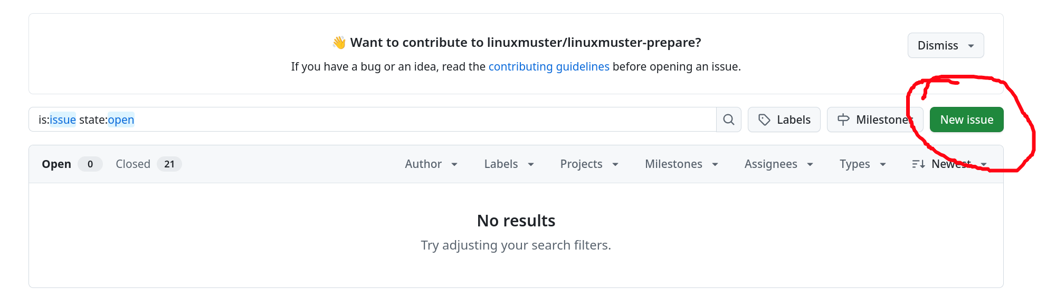Switch to the Open issues tab
Image resolution: width=1037 pixels, height=308 pixels.
tap(71, 164)
